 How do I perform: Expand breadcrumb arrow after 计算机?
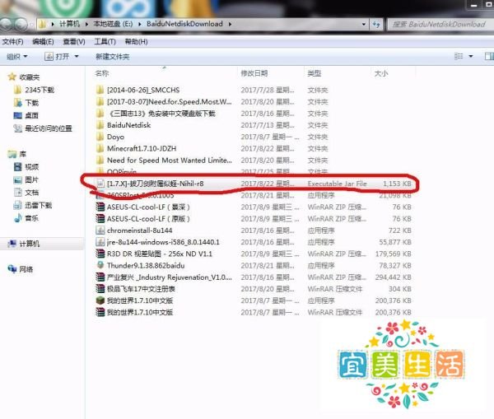(86, 24)
